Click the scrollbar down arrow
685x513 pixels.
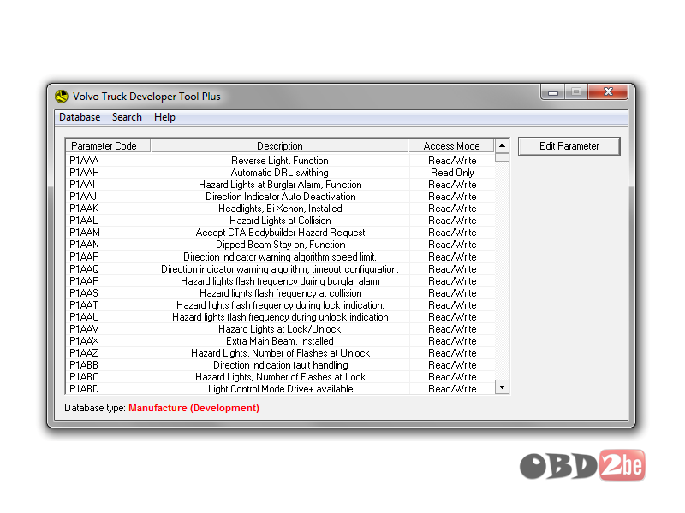[502, 387]
